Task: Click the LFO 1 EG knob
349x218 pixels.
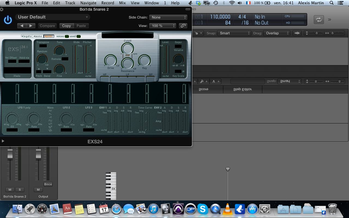Action: [x=12, y=119]
